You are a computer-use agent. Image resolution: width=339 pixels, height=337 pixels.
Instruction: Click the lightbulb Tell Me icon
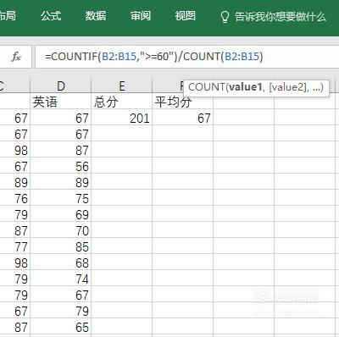pos(225,17)
